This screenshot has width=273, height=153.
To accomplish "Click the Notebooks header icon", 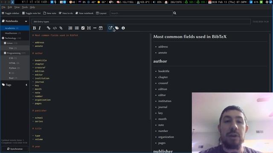I will 3,21.
